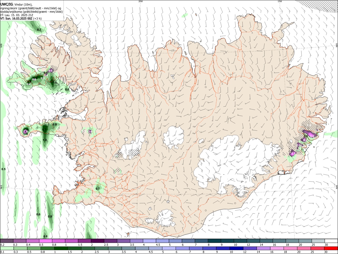
Task: Pick the light grey legend swatch labeled 25
Action: (318, 241)
